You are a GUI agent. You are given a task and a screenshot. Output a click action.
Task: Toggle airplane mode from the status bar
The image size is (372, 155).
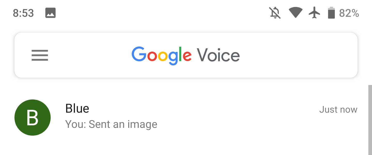click(x=314, y=13)
